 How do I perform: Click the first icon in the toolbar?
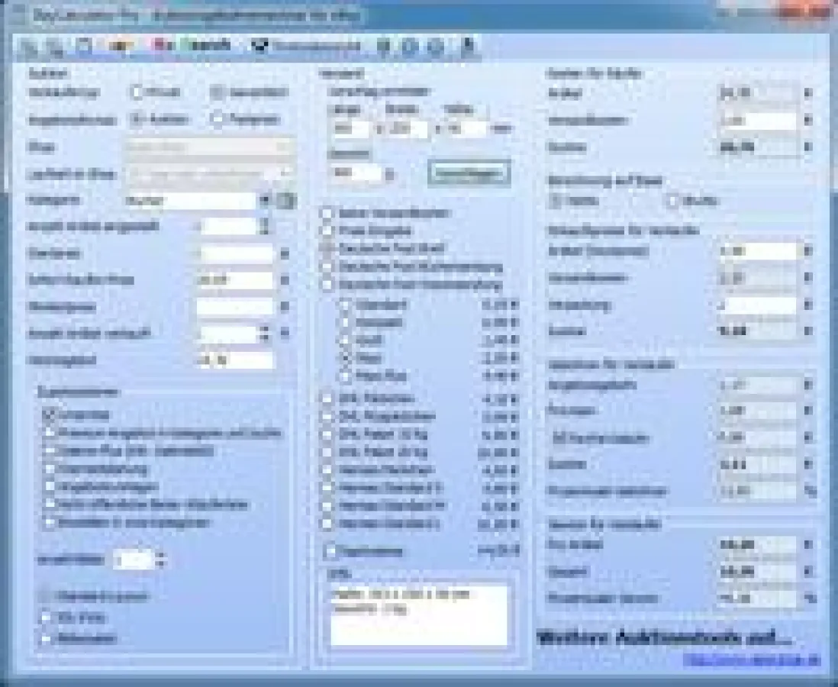29,47
